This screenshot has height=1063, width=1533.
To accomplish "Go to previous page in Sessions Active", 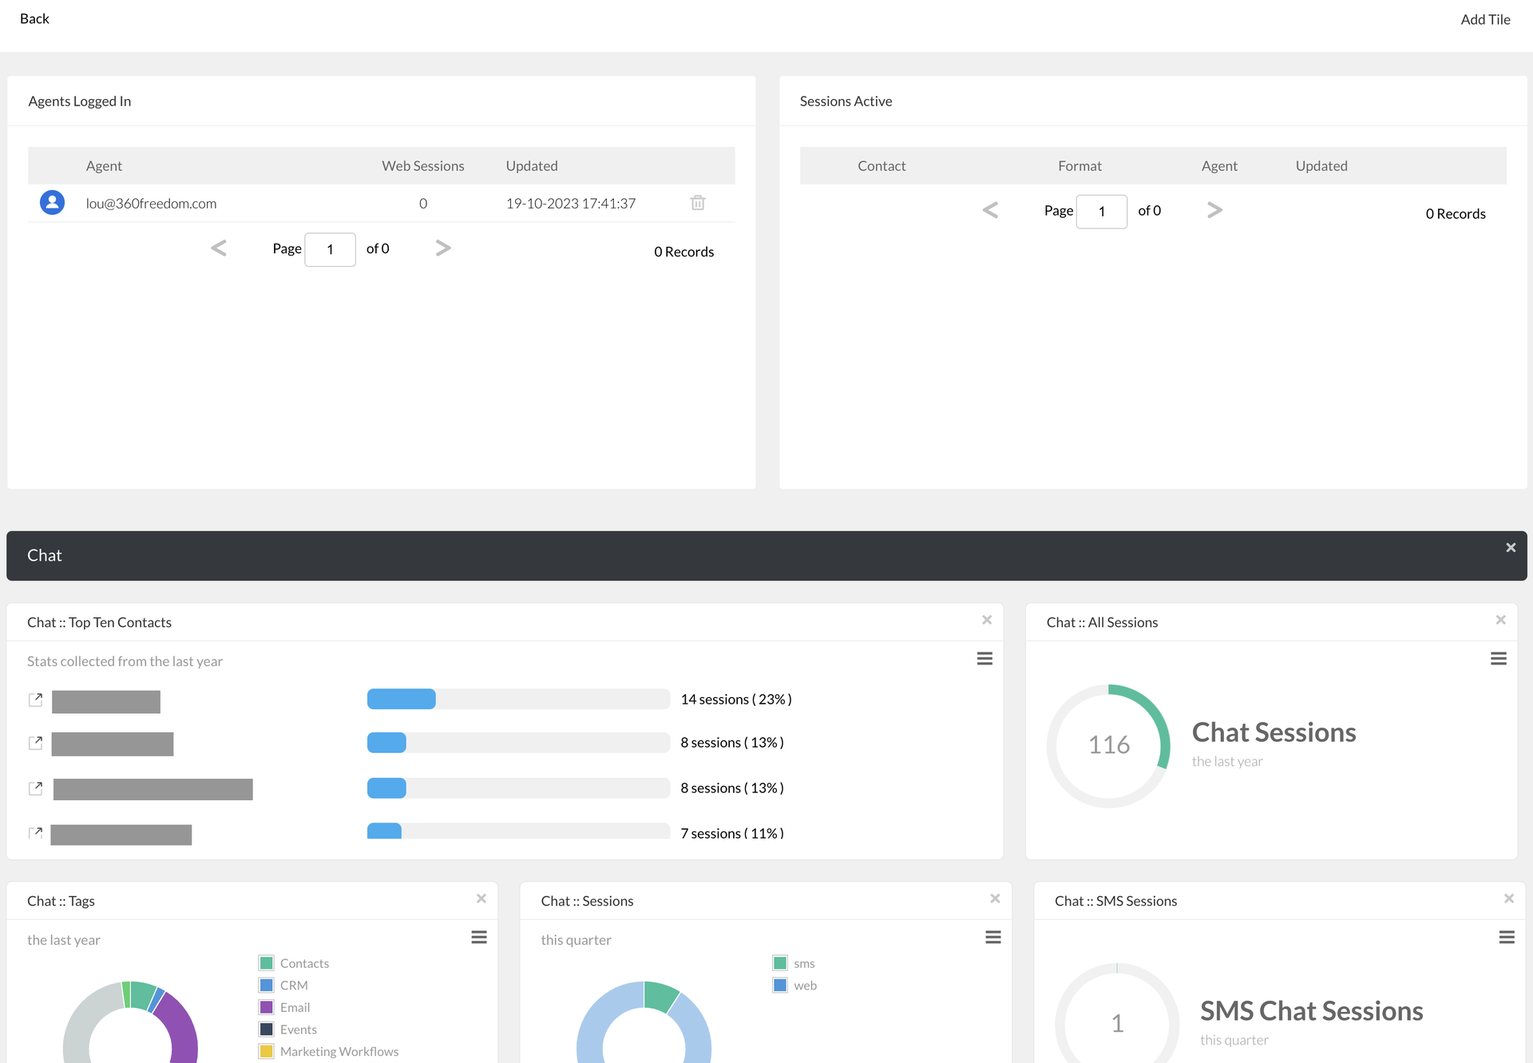I will [990, 210].
